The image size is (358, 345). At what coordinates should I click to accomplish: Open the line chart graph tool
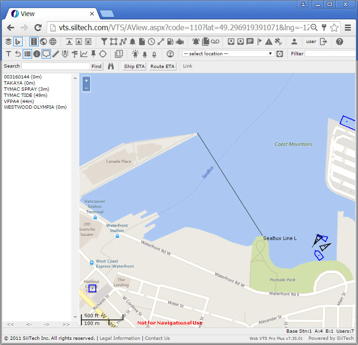click(x=84, y=54)
